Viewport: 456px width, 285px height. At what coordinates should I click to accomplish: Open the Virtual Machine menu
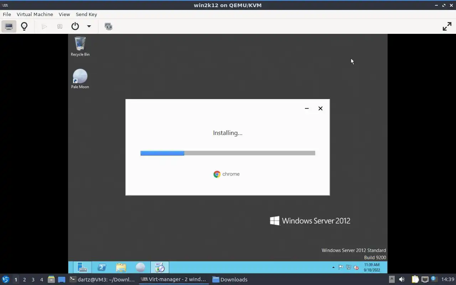pos(35,14)
